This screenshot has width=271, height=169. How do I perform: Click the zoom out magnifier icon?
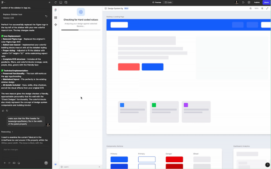tap(250, 8)
